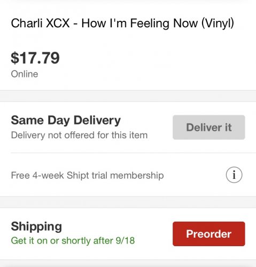This screenshot has width=256, height=267.
Task: Click the word '(Vinyl)' in the title
Action: coord(218,23)
